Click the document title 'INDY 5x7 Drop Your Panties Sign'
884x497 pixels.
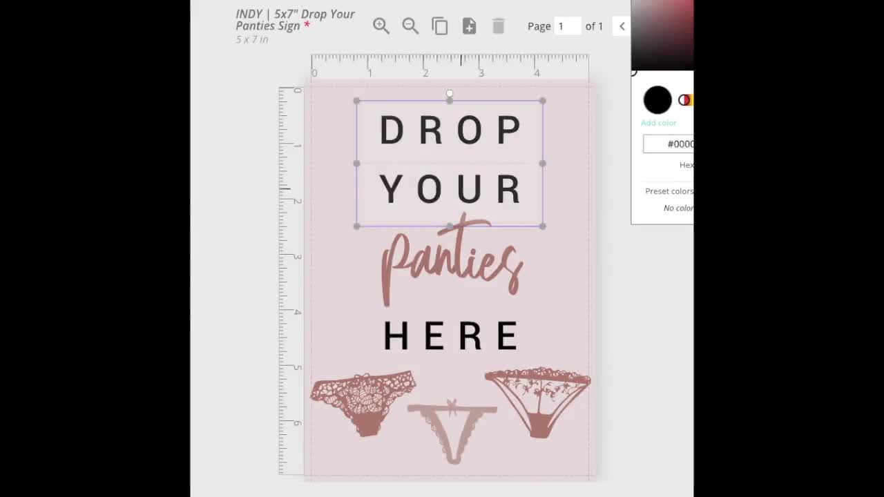tap(294, 19)
